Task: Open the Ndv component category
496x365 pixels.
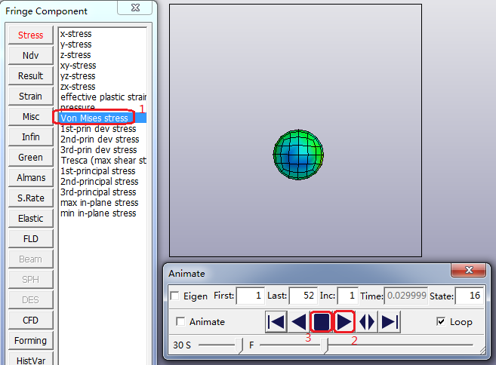Action: (30, 56)
